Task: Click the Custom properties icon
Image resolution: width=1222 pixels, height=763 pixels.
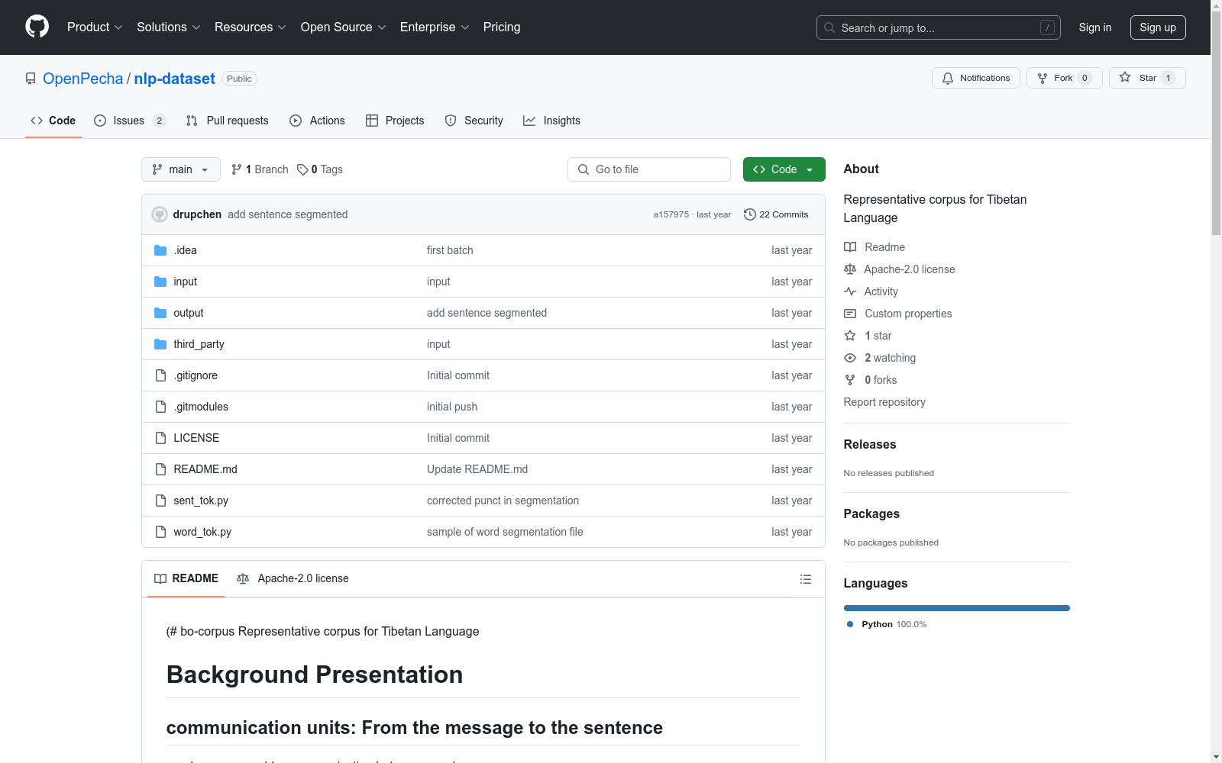Action: 850,314
